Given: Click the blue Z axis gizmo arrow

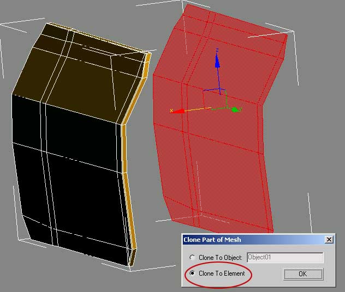Looking at the screenshot, I should [x=217, y=60].
